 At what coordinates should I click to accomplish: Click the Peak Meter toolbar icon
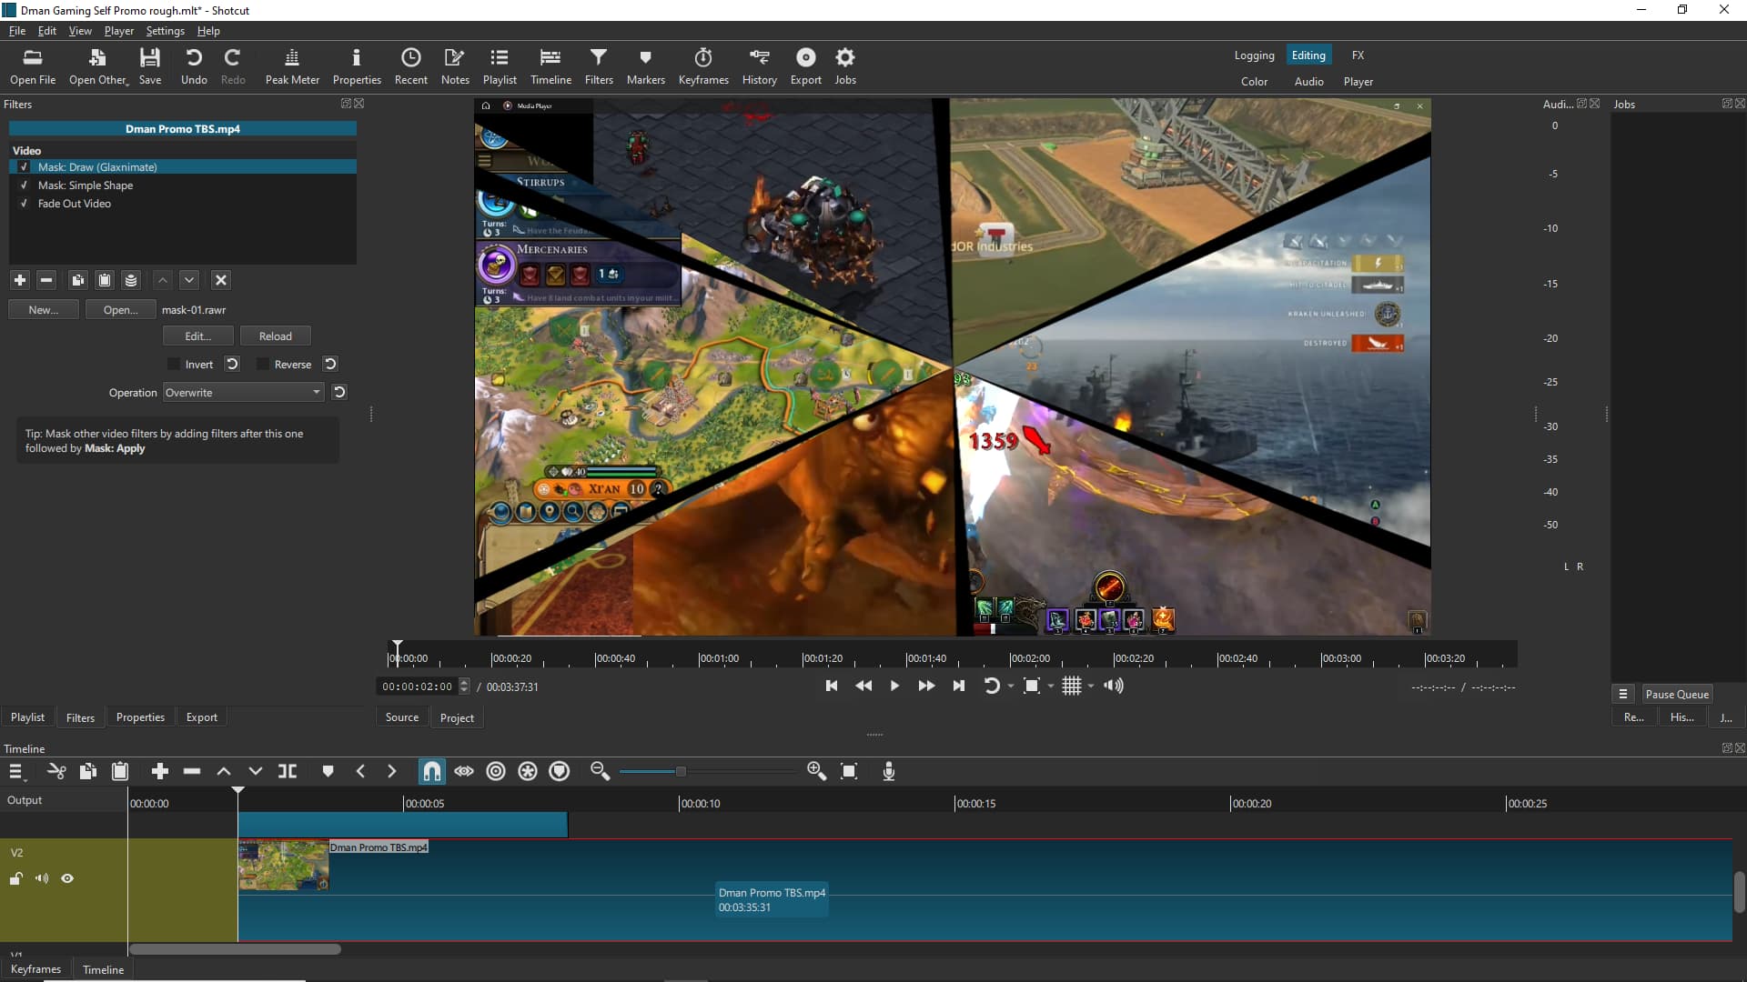292,66
